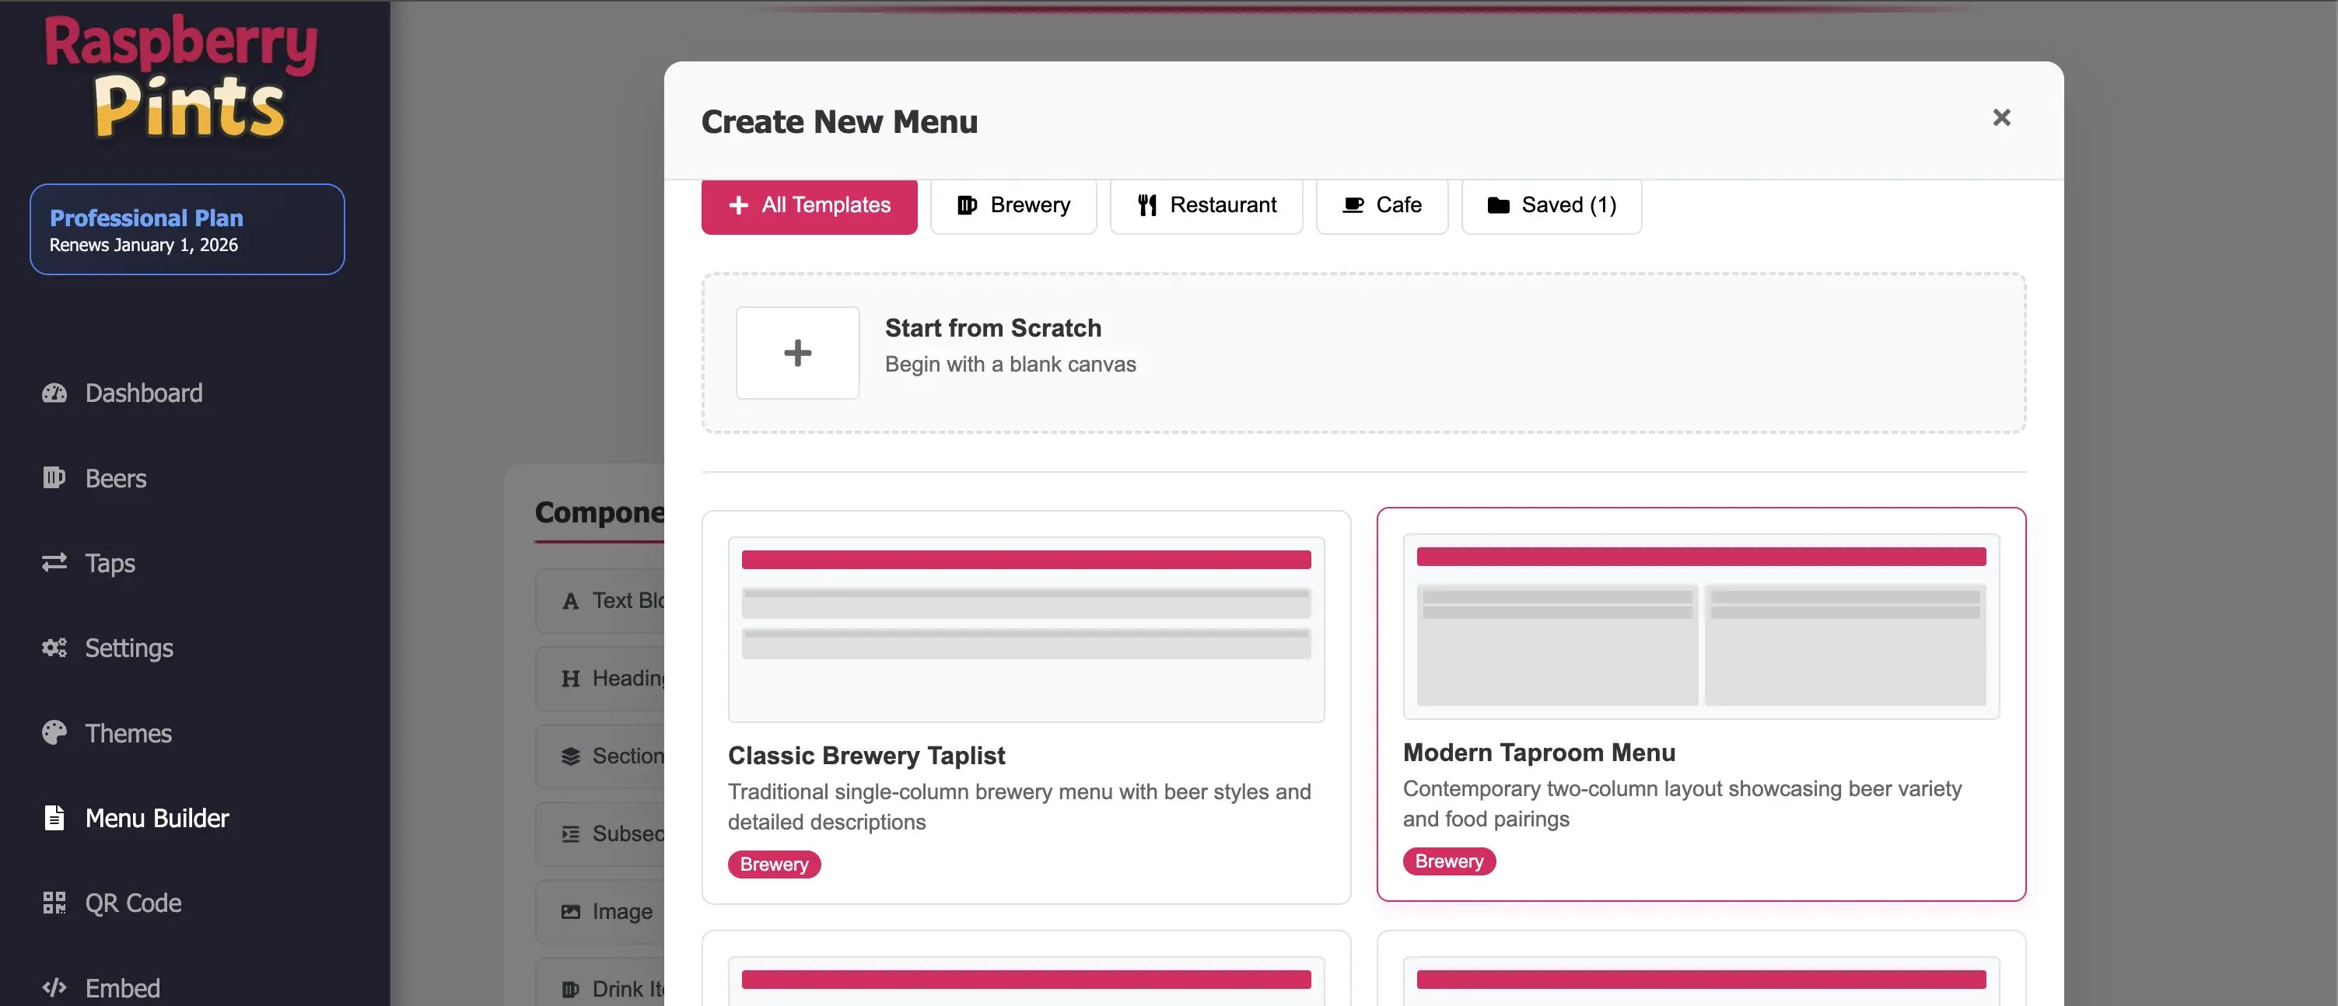Click the Themes palette icon in sidebar
The image size is (2338, 1006).
[54, 732]
